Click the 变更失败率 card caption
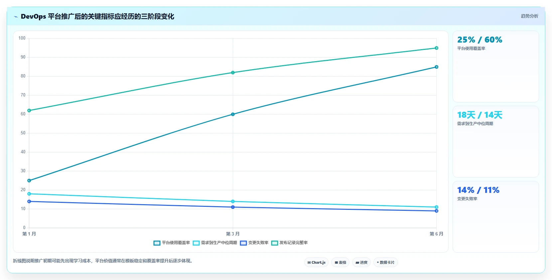The image size is (552, 280). (467, 199)
